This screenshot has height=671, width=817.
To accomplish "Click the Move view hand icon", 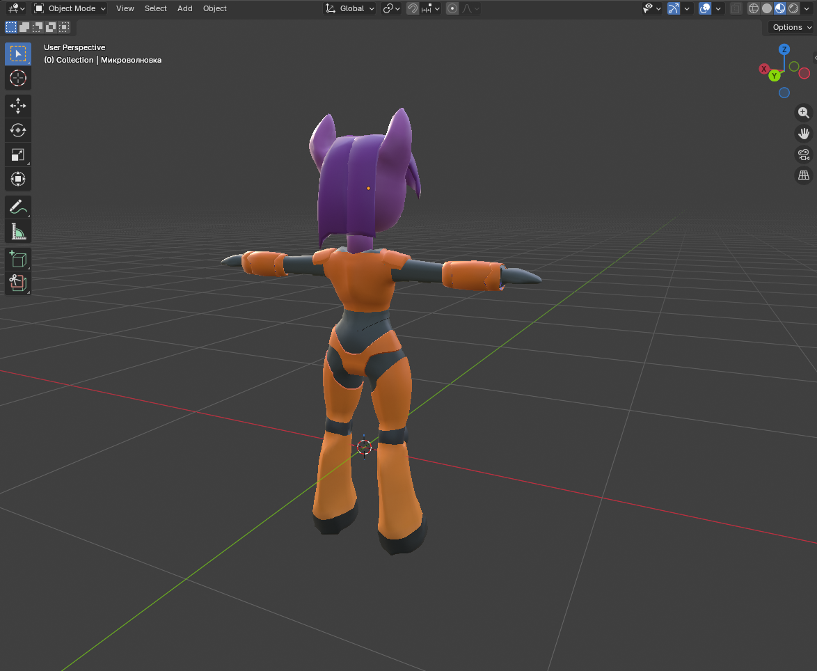I will click(x=804, y=134).
